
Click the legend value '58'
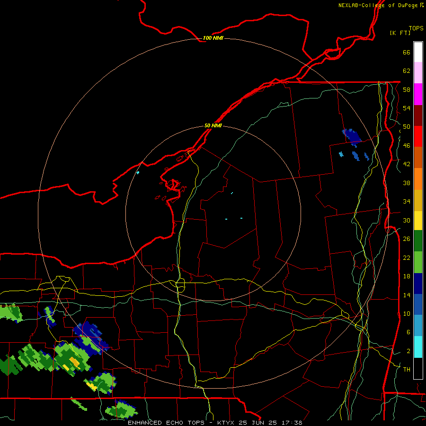(407, 89)
